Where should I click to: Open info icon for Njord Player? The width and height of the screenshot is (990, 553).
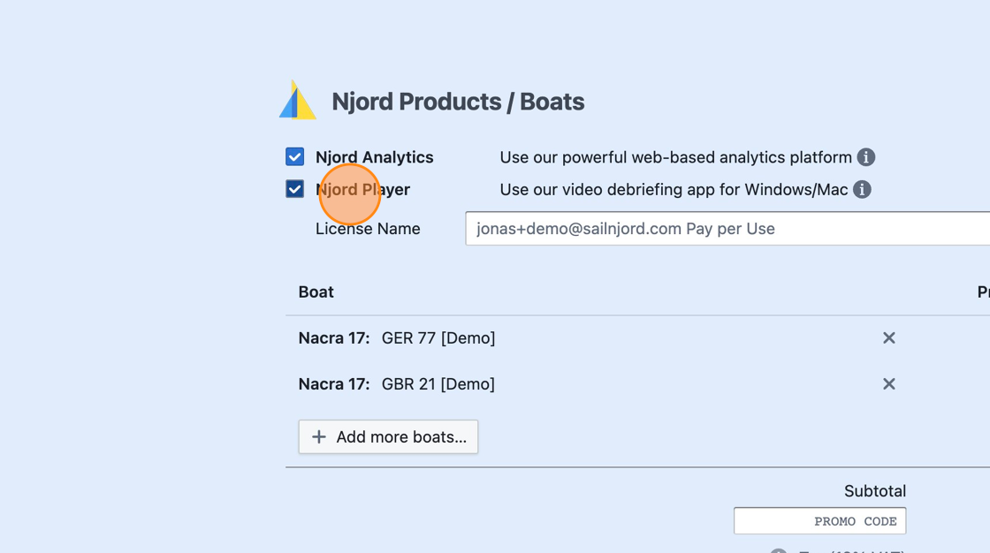[x=862, y=189]
